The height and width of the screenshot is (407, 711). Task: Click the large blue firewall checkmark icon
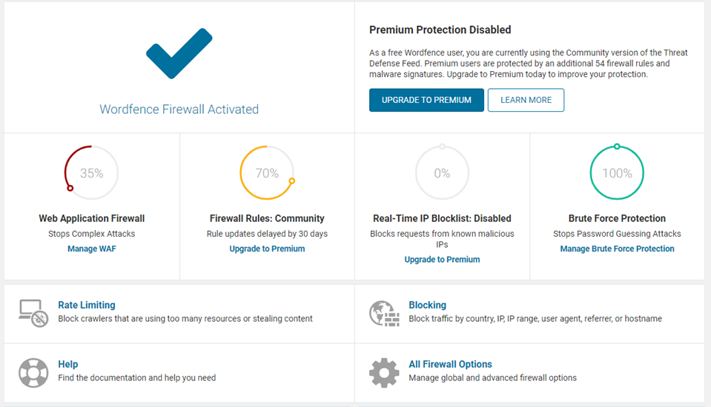(179, 55)
